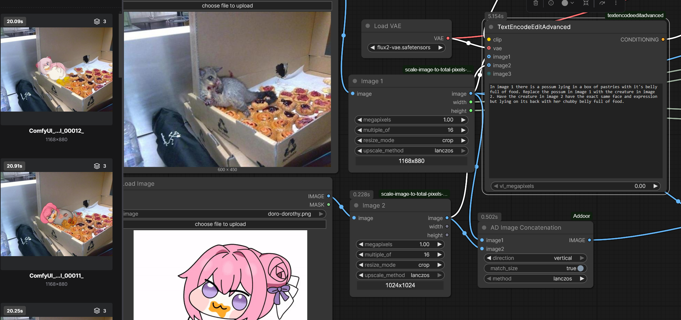The height and width of the screenshot is (320, 681).
Task: Increase megapixels in the Image 2 node
Action: pos(439,244)
